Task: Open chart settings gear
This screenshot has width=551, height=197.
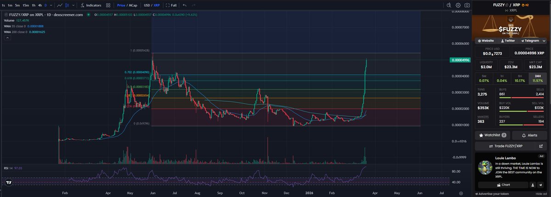Action: tap(458, 5)
